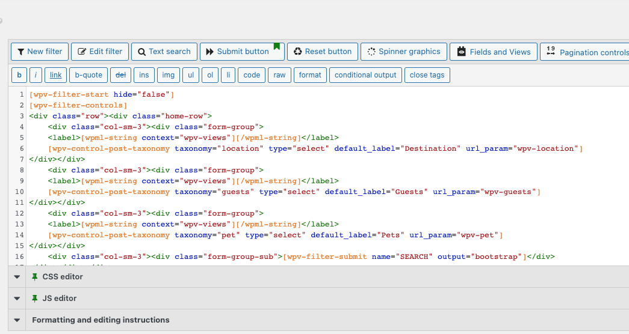Add Spinner graphics control

pyautogui.click(x=403, y=52)
